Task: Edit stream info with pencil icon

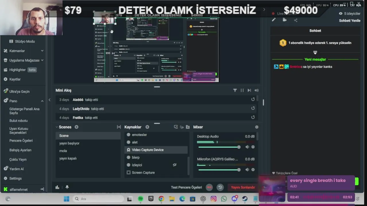Action: click(274, 20)
